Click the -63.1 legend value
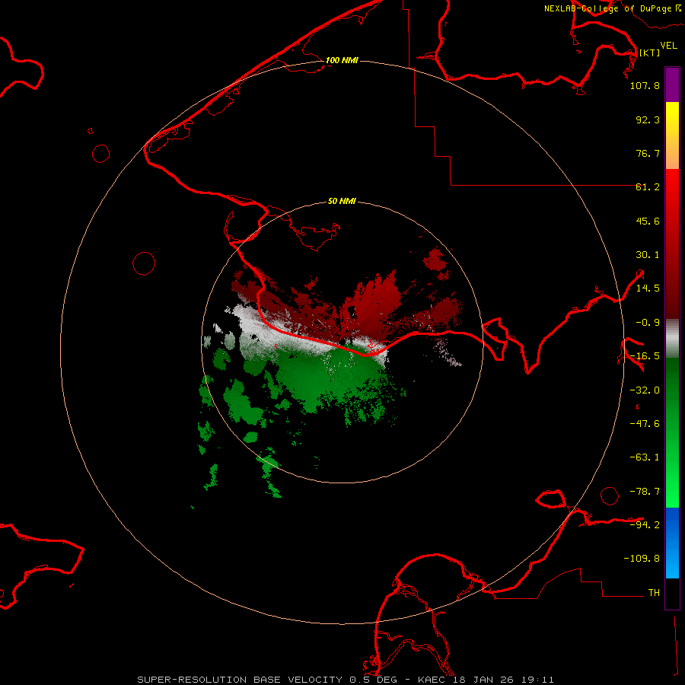Viewport: 685px width, 685px height. click(645, 457)
